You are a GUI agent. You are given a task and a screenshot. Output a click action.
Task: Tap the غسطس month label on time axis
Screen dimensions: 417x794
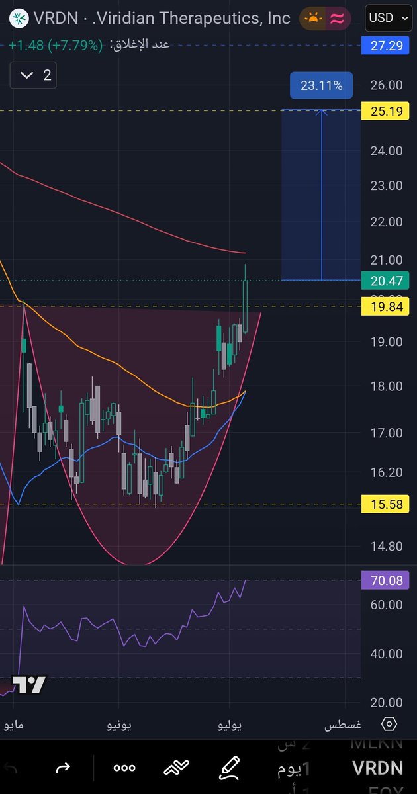point(342,725)
